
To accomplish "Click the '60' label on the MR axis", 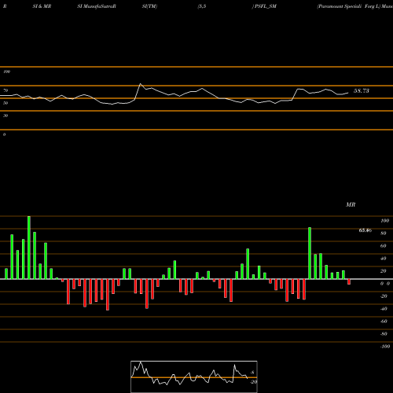I will point(383,246).
